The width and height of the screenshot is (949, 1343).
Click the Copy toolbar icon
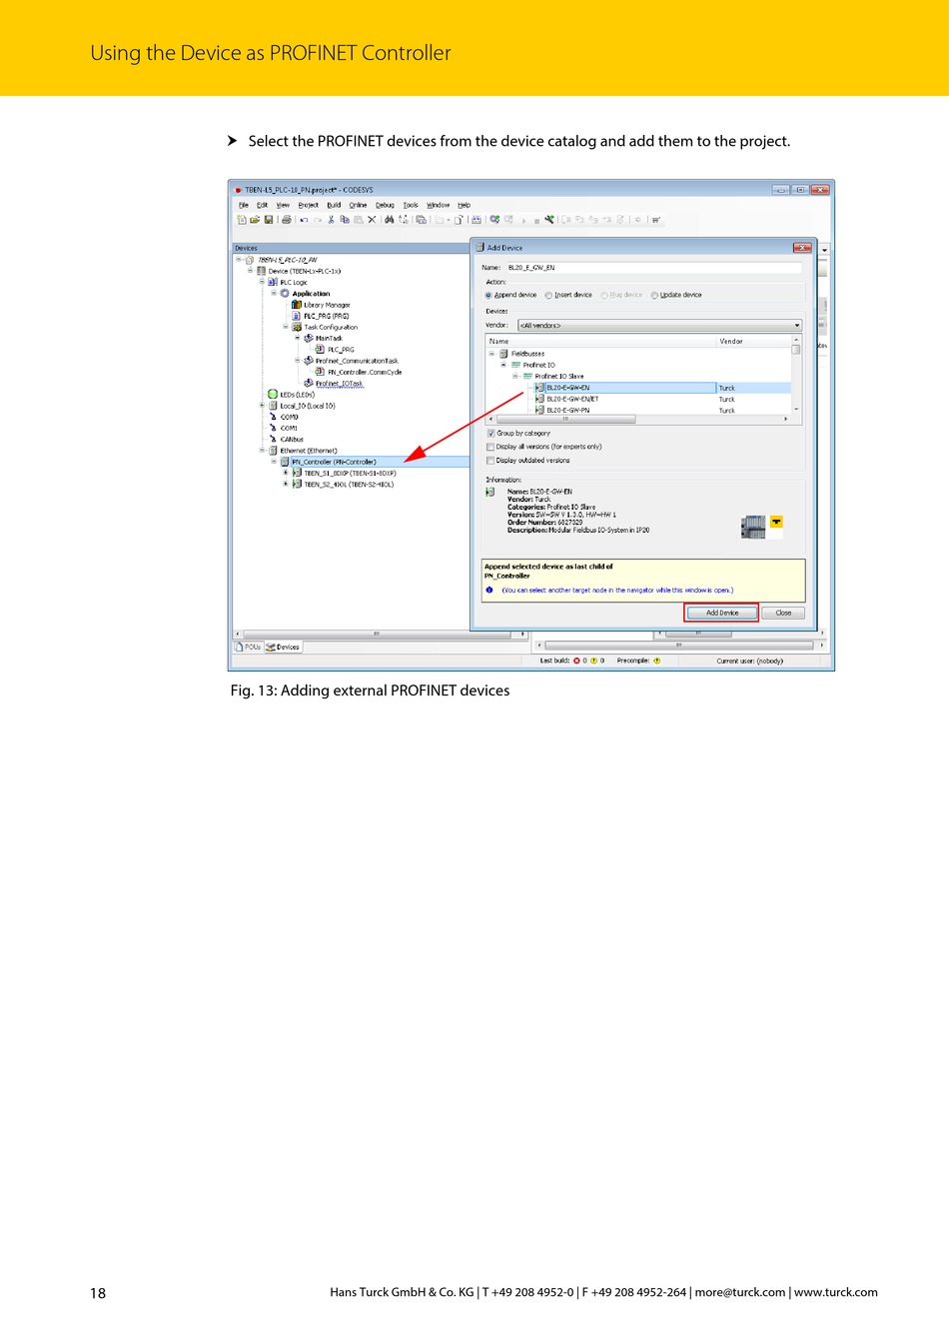pos(345,220)
